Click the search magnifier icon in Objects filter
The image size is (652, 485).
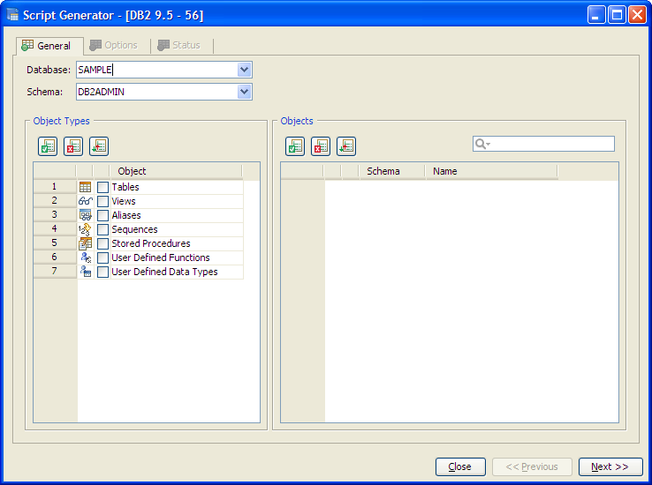(482, 144)
